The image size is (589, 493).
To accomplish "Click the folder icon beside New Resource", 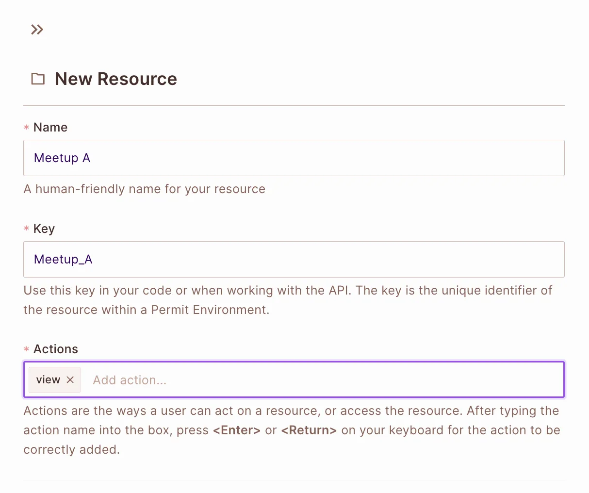I will click(38, 79).
